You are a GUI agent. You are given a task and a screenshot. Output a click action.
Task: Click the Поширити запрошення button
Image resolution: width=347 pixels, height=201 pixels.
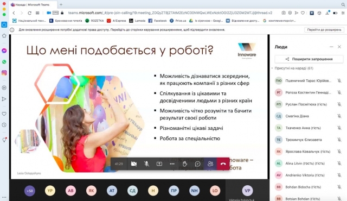coord(309,59)
